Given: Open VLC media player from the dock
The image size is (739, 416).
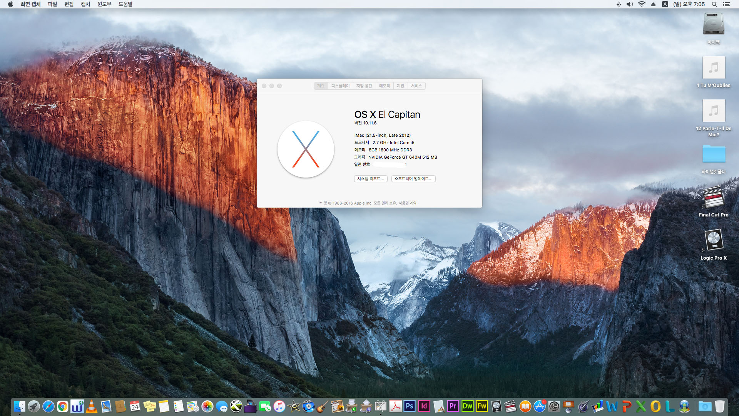Looking at the screenshot, I should click(x=92, y=406).
